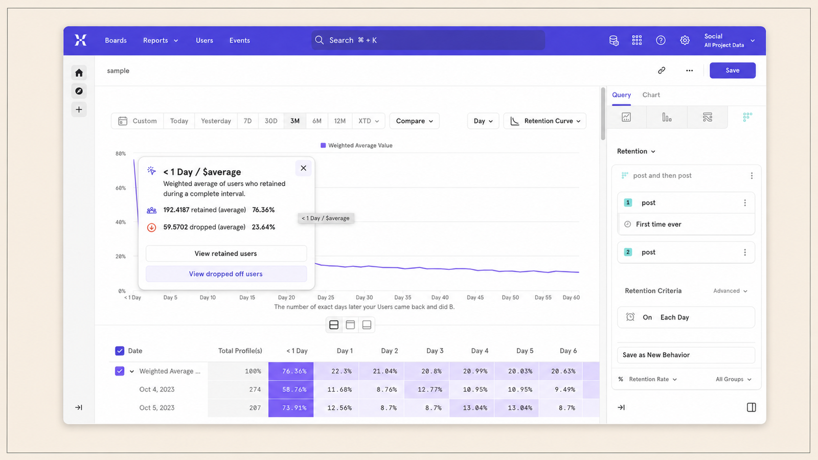818x460 pixels.
Task: Switch to the Chart tab
Action: [x=651, y=95]
